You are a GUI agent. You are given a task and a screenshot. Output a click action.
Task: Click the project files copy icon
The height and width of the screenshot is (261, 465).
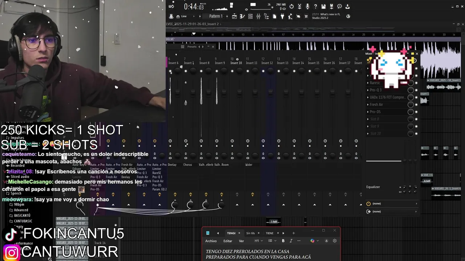coord(274,16)
